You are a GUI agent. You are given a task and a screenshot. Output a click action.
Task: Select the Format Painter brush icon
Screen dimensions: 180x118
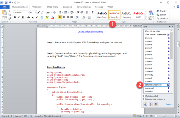click(10, 19)
